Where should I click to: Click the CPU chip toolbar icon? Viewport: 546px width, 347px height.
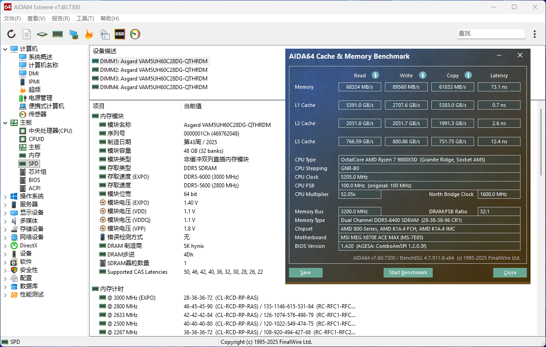pos(42,34)
